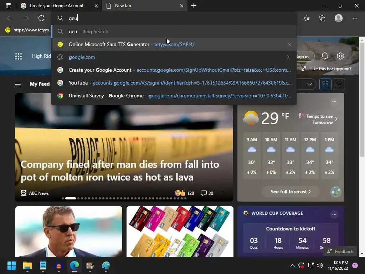The image size is (365, 274).
Task: Open the ABC News source link
Action: 35,193
